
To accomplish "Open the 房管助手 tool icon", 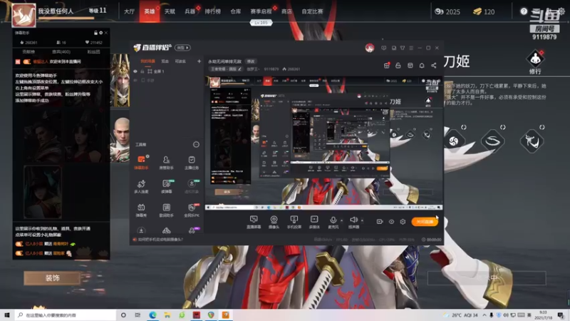I will coord(166,163).
